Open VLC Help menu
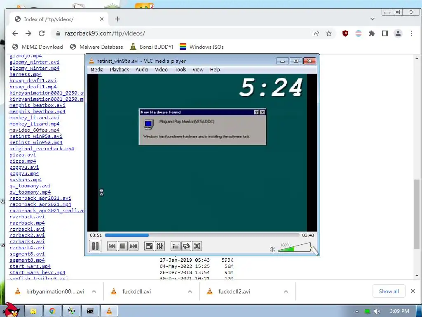The image size is (422, 317). pyautogui.click(x=215, y=69)
